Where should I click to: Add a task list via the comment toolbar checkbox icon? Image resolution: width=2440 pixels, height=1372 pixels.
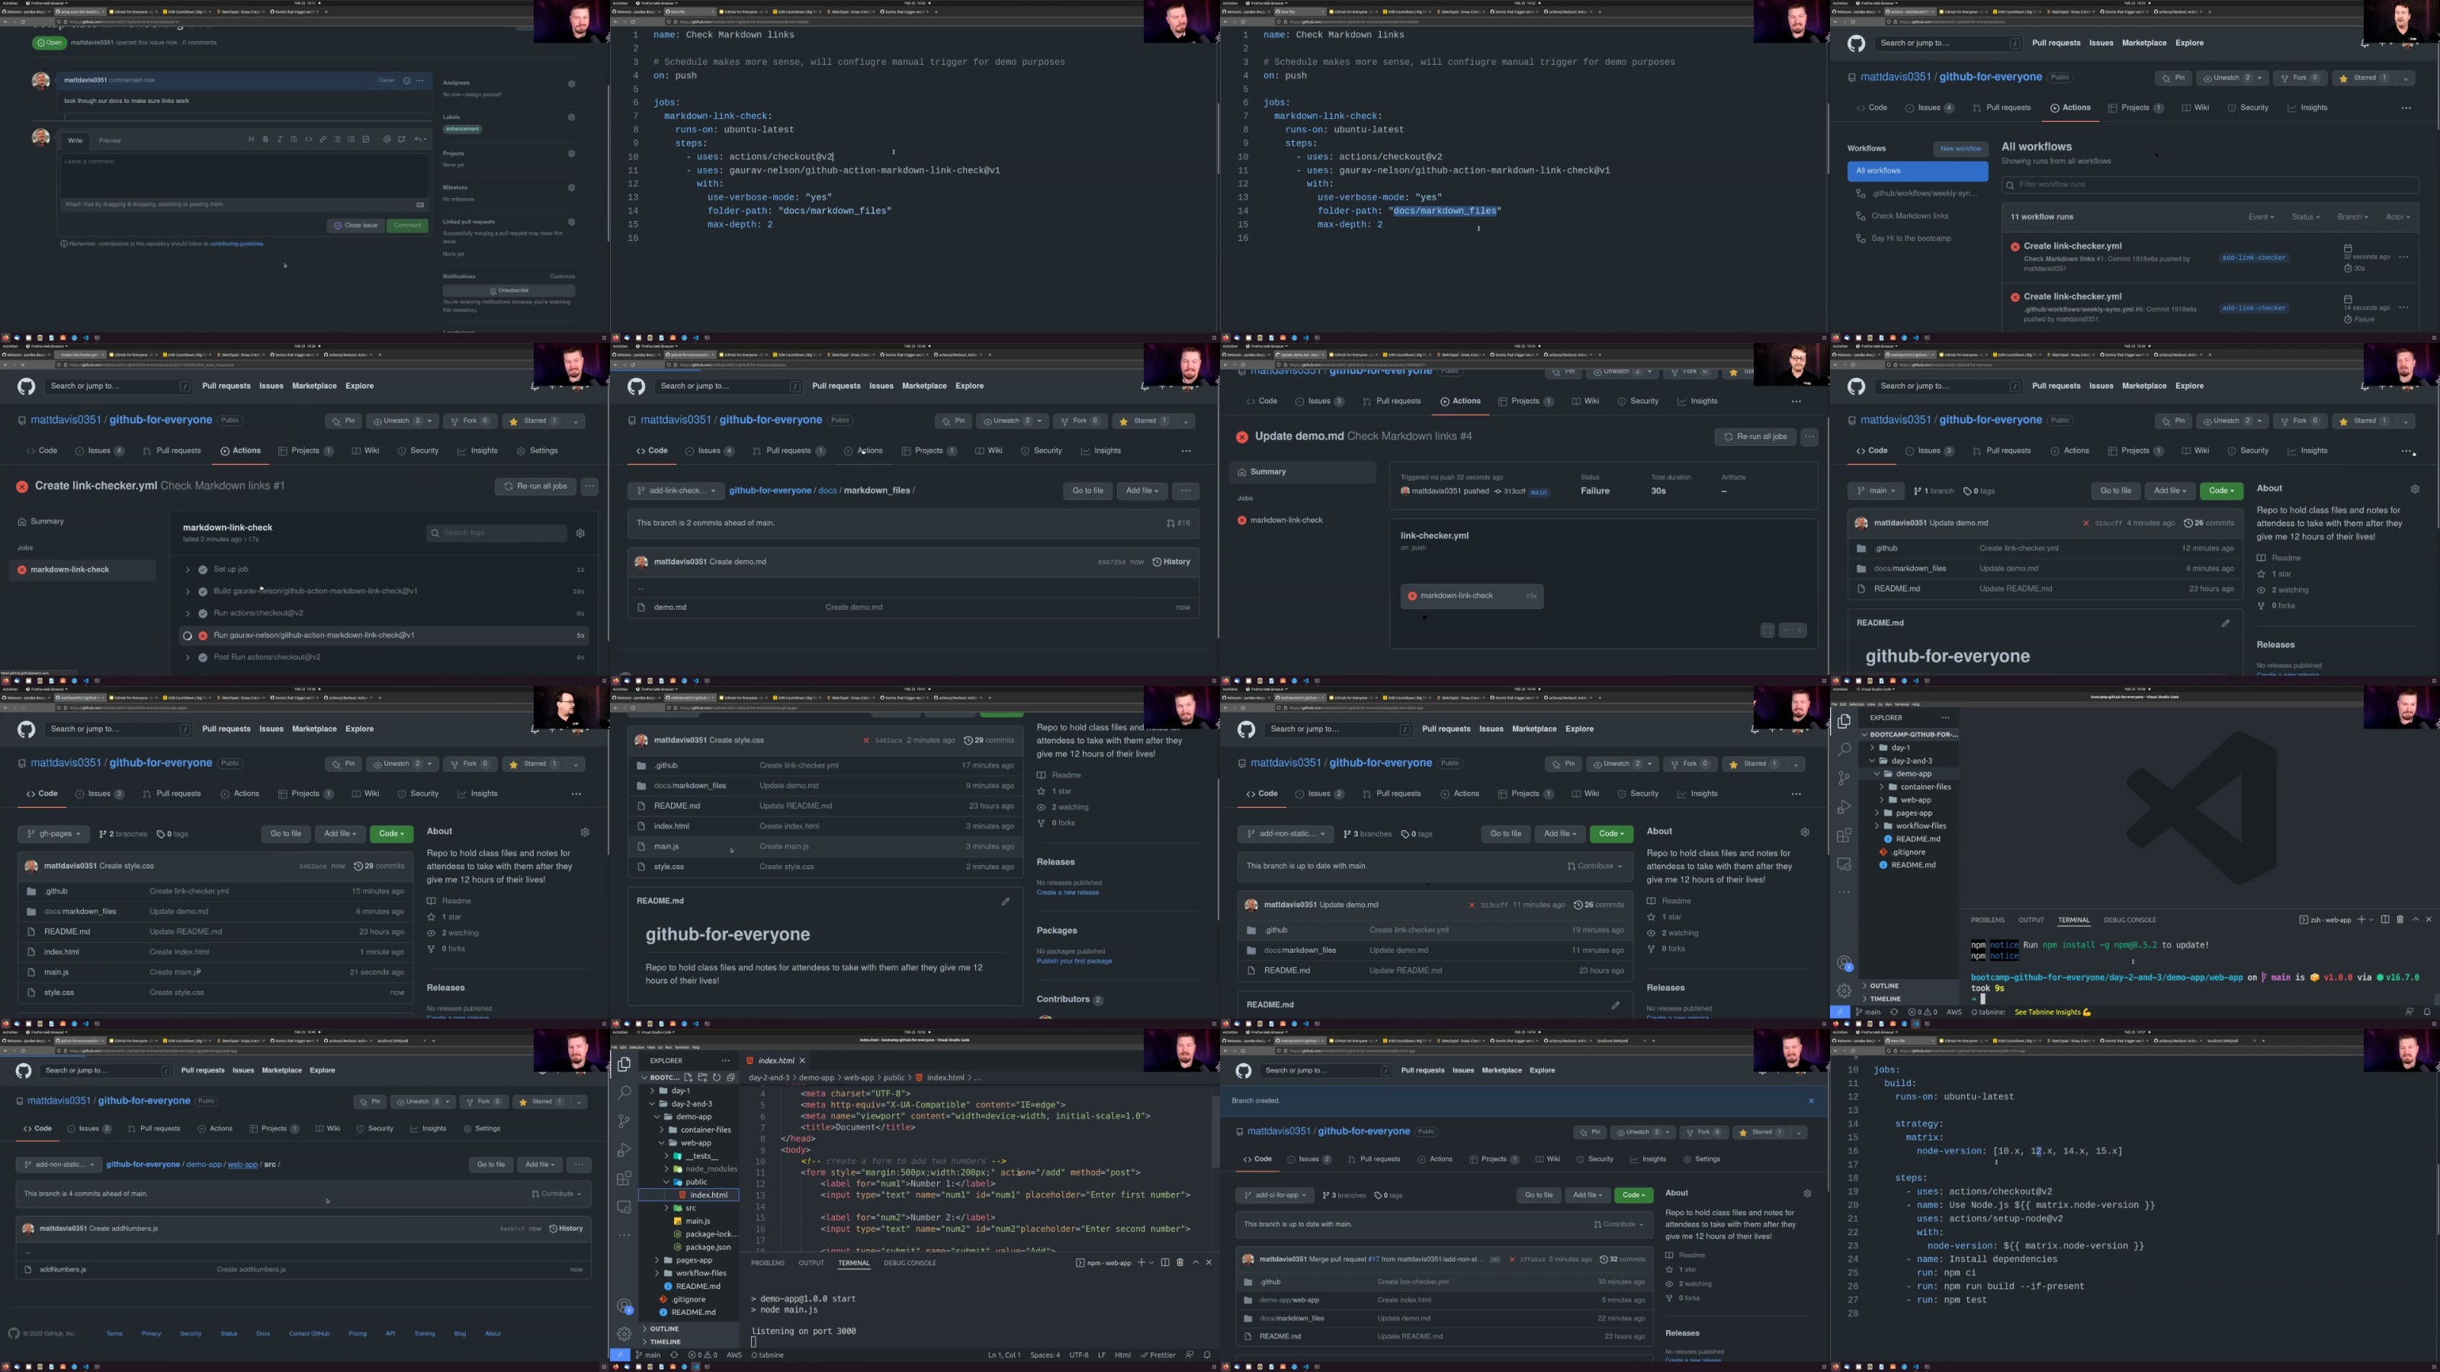(366, 139)
